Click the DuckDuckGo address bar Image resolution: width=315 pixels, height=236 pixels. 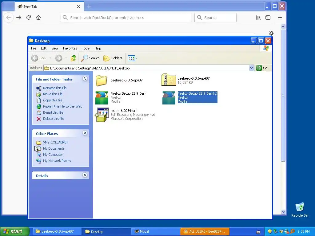coord(126,18)
